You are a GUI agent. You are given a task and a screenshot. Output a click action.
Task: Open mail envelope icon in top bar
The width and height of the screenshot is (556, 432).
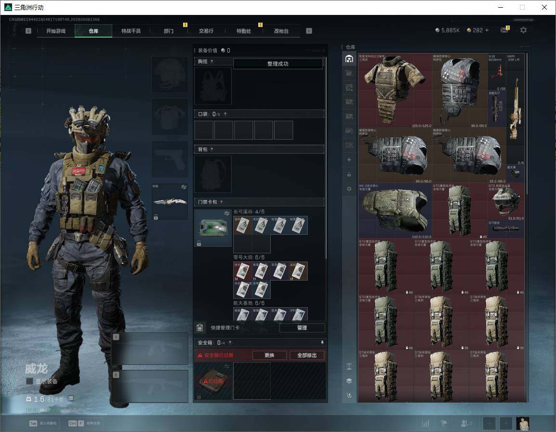(504, 30)
